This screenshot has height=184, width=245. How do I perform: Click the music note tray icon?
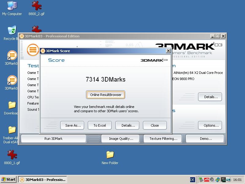pyautogui.click(x=217, y=180)
